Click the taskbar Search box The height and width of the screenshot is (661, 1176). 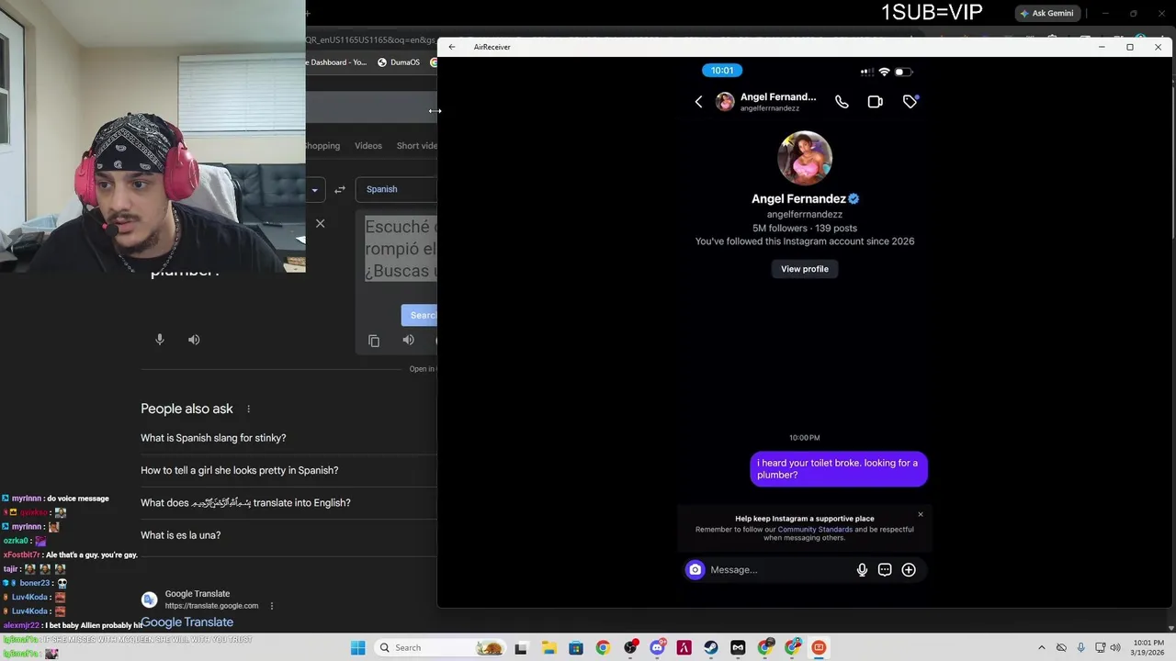tap(441, 647)
